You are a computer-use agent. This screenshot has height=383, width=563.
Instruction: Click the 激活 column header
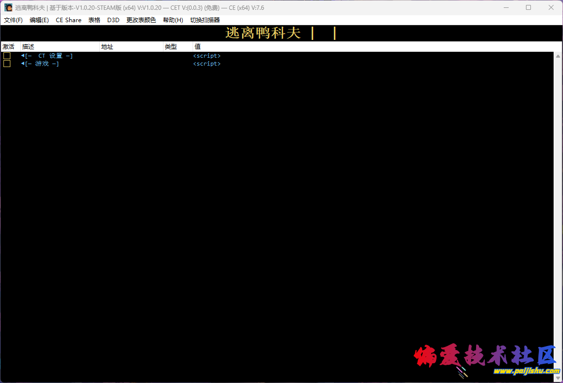pos(8,46)
